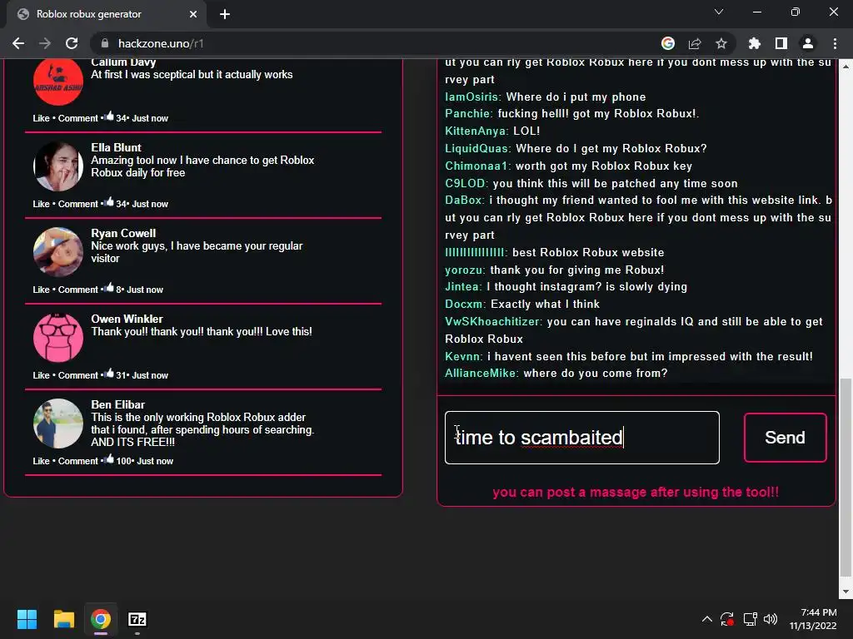Comment on Callum Davy's post
The width and height of the screenshot is (853, 639).
(77, 118)
